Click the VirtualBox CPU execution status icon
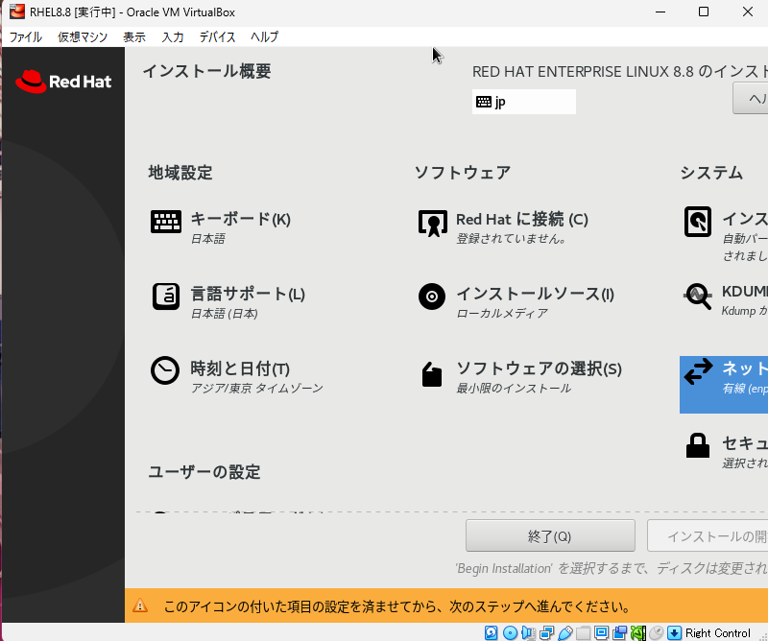 [637, 632]
